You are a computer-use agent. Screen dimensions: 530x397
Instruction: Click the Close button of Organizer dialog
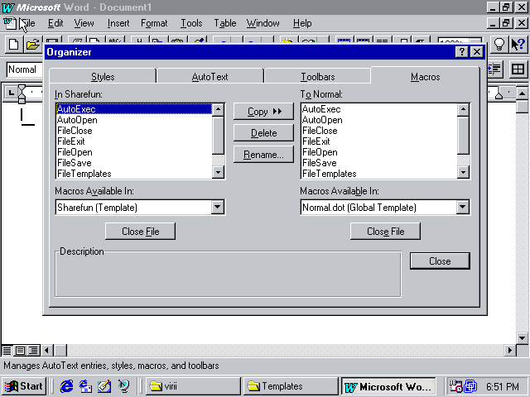click(440, 261)
